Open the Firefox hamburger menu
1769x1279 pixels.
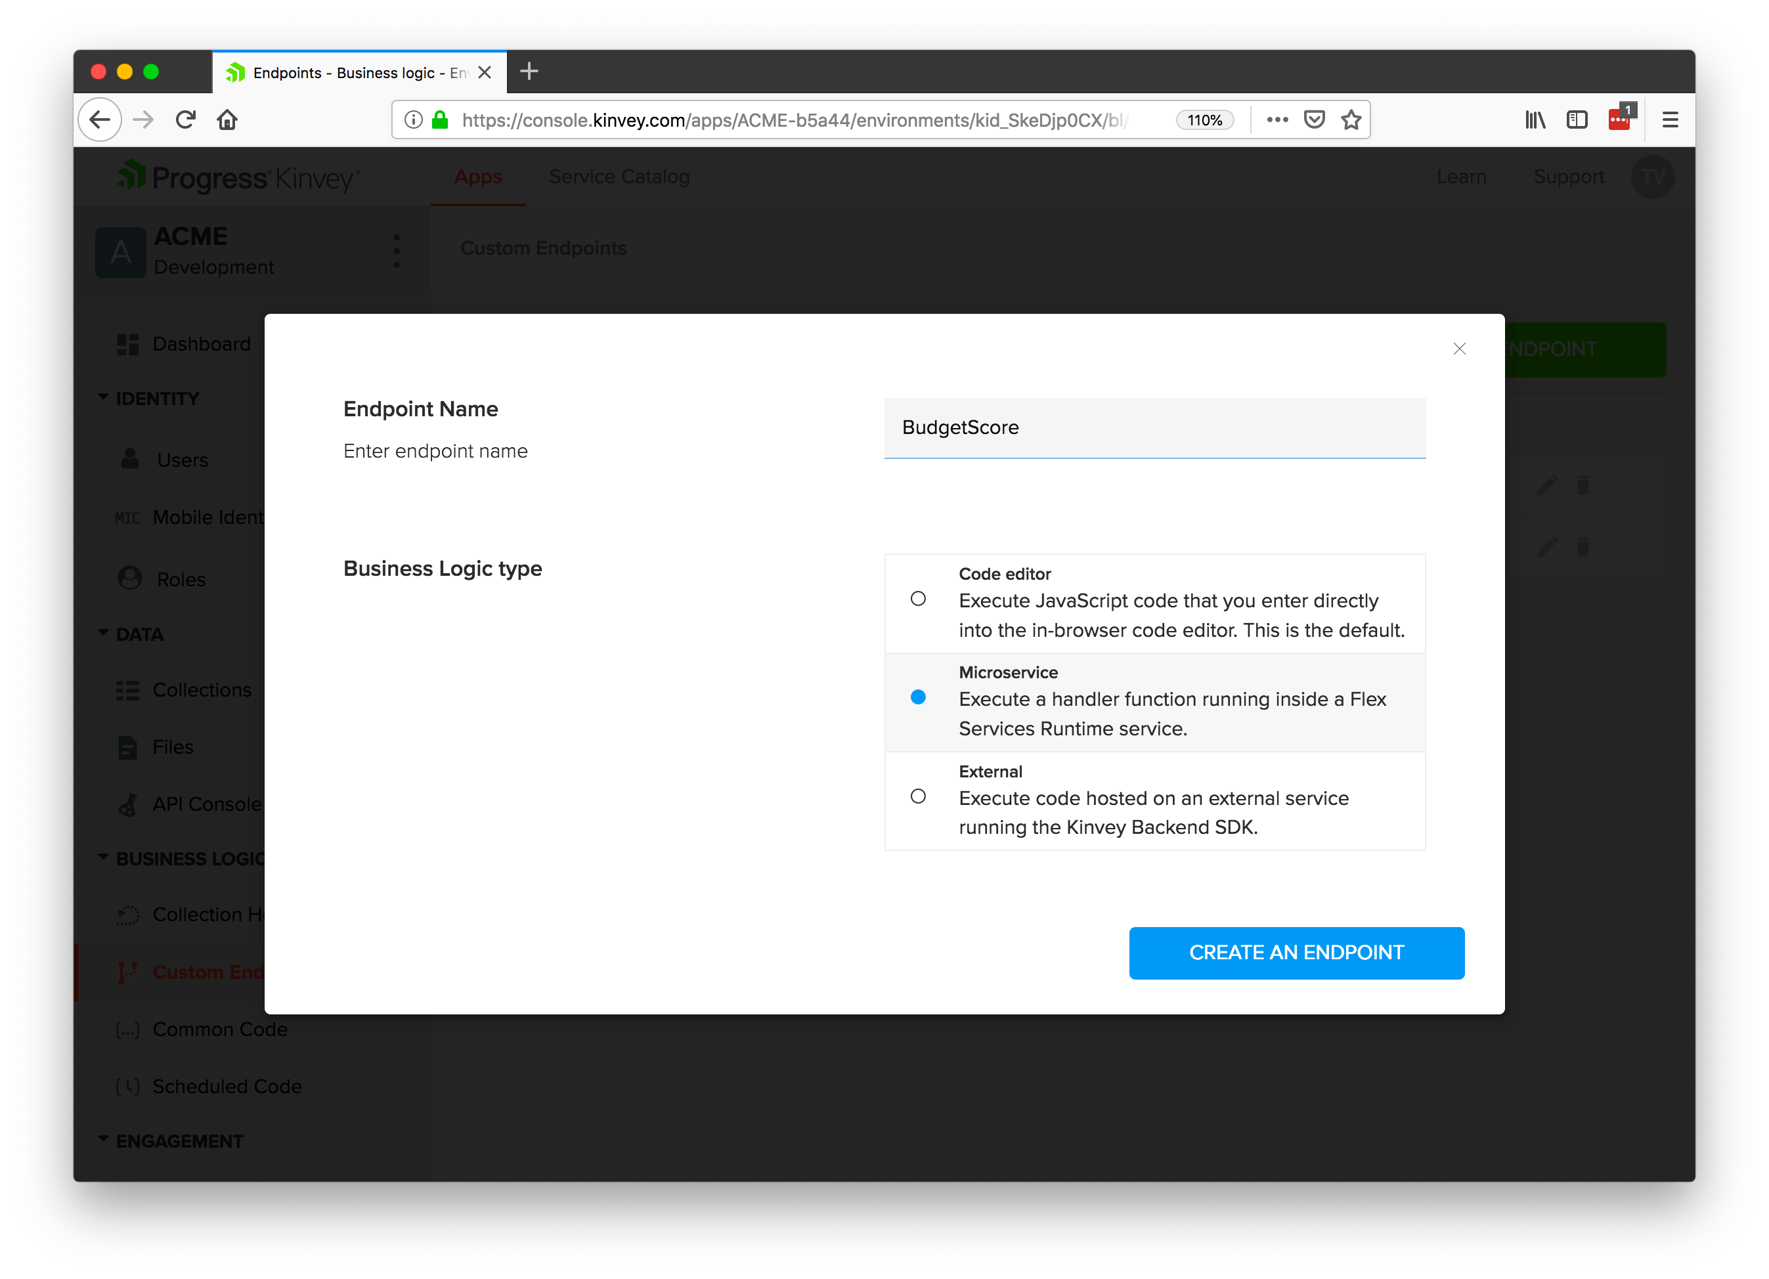pos(1669,119)
